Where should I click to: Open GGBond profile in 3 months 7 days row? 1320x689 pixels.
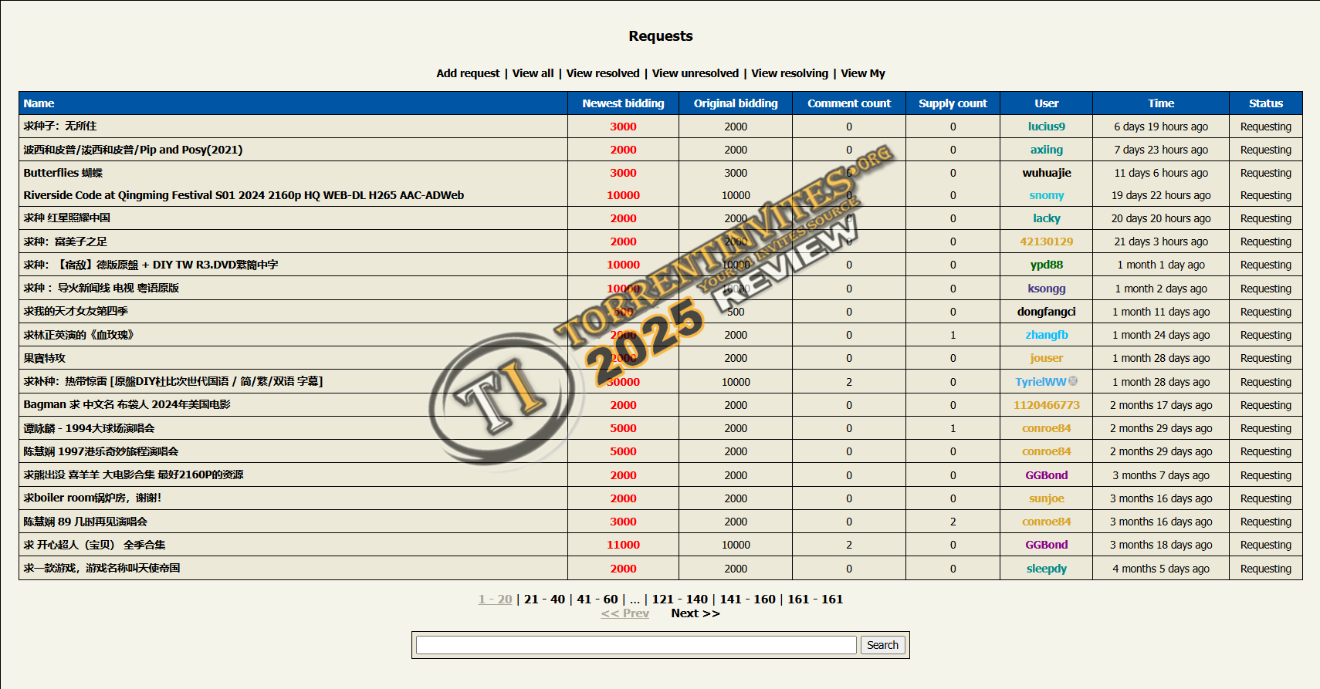click(x=1047, y=475)
